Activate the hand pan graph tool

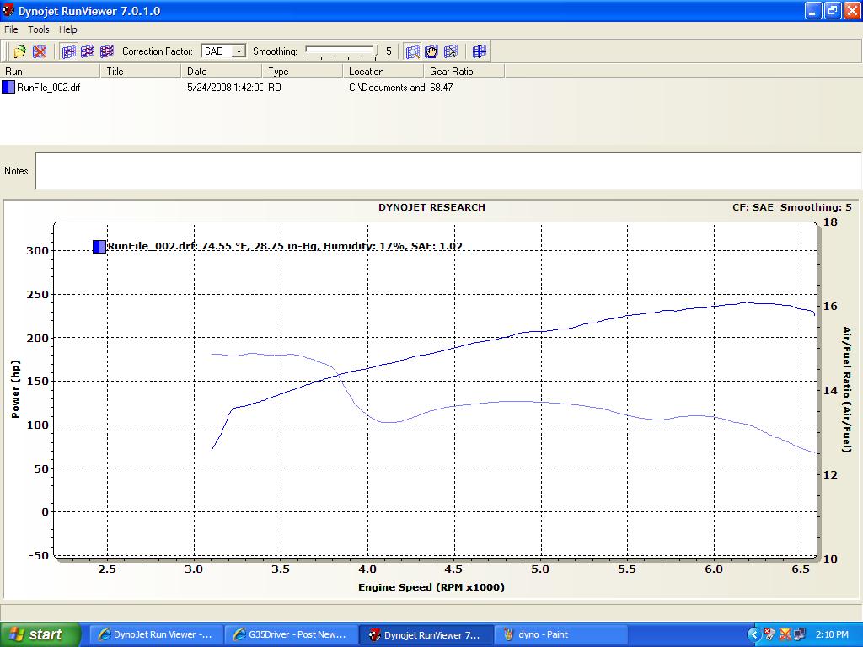(x=431, y=51)
